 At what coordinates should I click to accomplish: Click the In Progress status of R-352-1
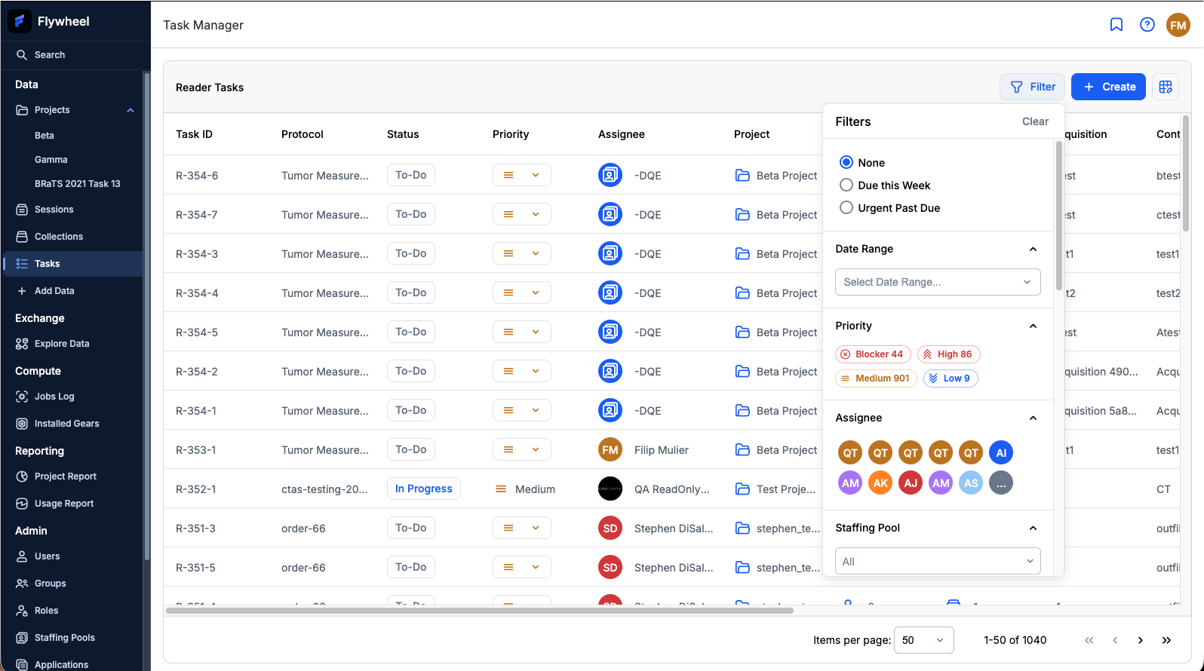(x=424, y=489)
